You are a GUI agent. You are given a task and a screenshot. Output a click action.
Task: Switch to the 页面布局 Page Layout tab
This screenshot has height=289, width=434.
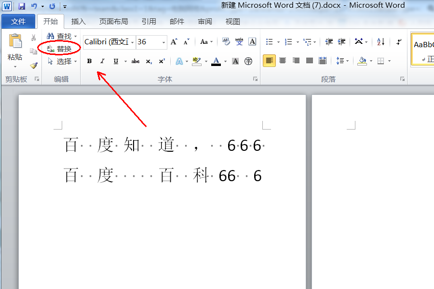pyautogui.click(x=113, y=22)
